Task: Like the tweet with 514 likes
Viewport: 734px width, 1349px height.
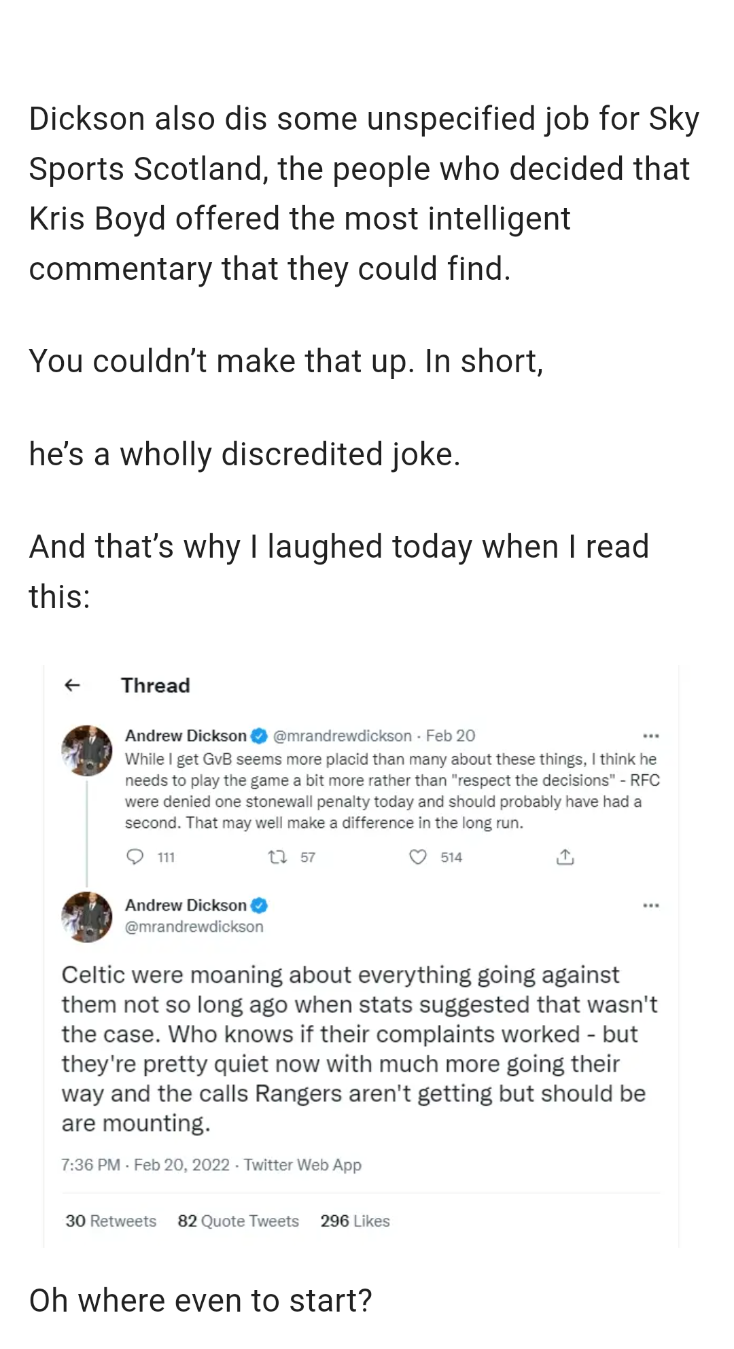Action: coord(418,857)
